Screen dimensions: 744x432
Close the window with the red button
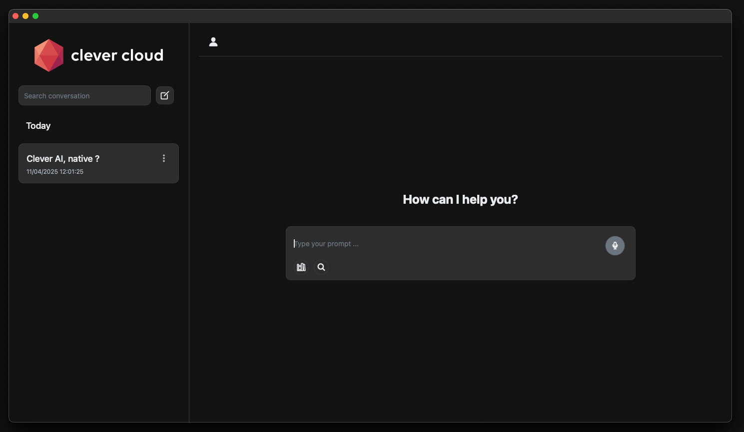coord(15,16)
